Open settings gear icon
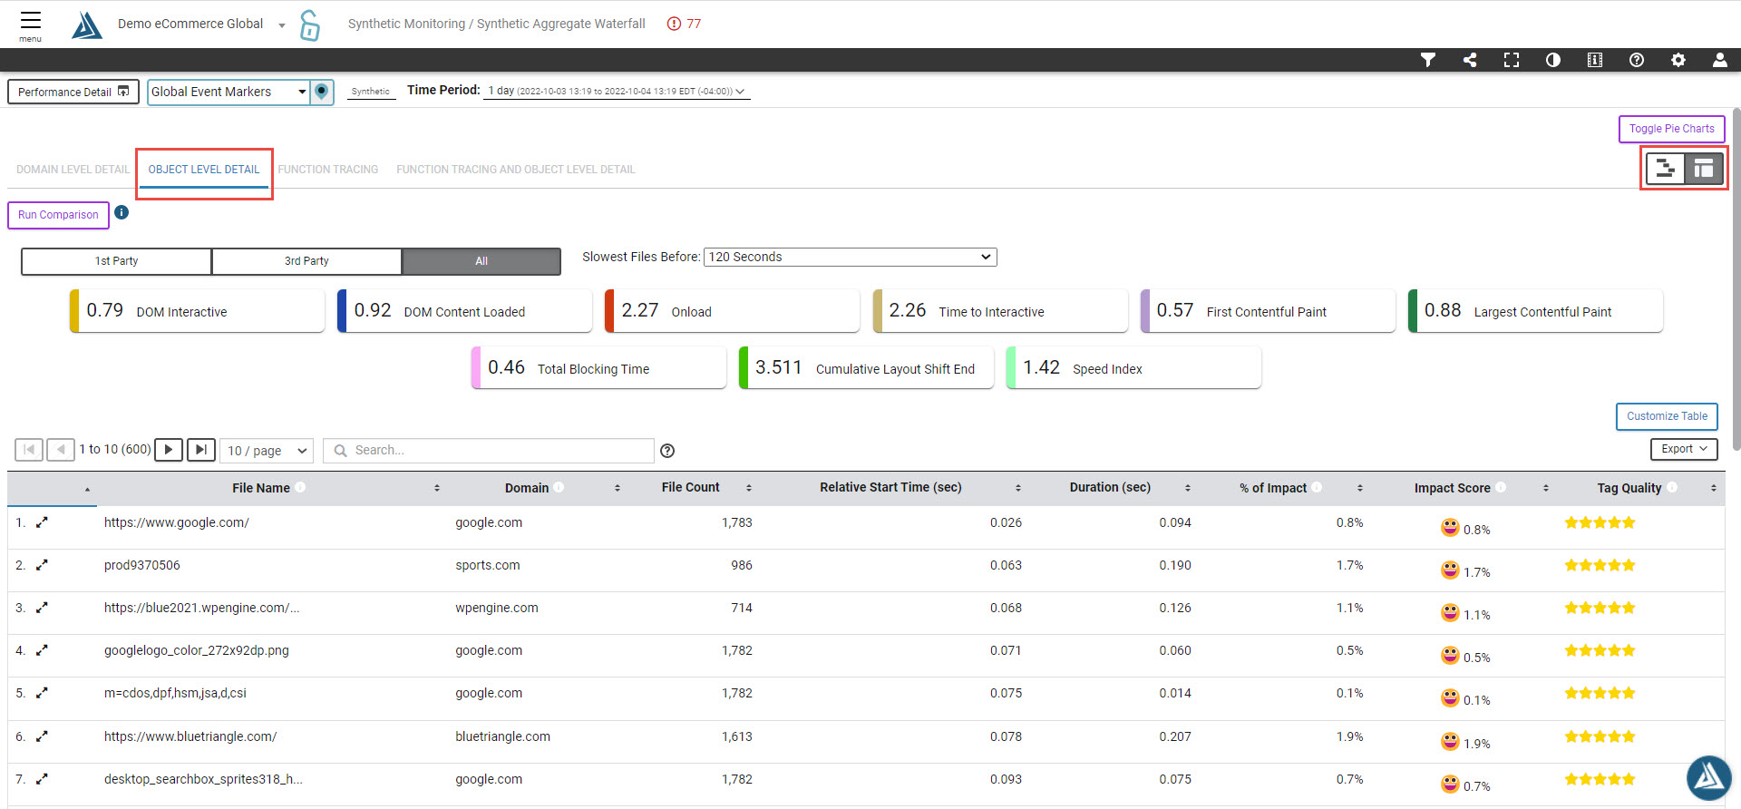 coord(1678,60)
